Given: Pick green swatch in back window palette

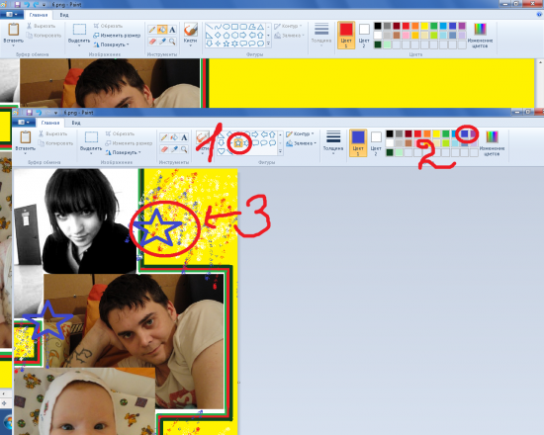Looking at the screenshot, I should tap(433, 26).
